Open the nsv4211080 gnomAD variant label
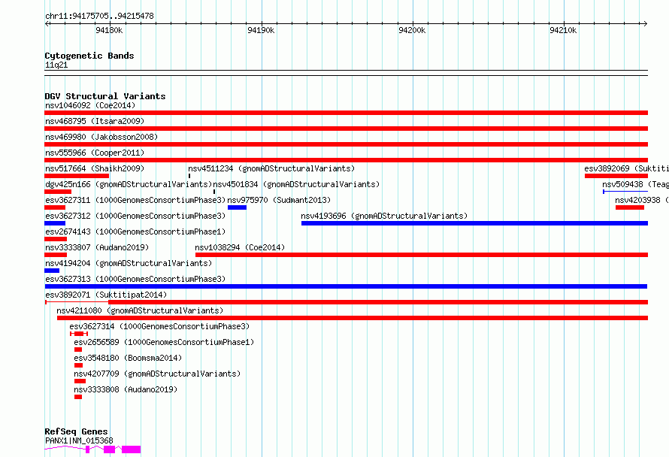This screenshot has height=457, width=669. [x=140, y=310]
